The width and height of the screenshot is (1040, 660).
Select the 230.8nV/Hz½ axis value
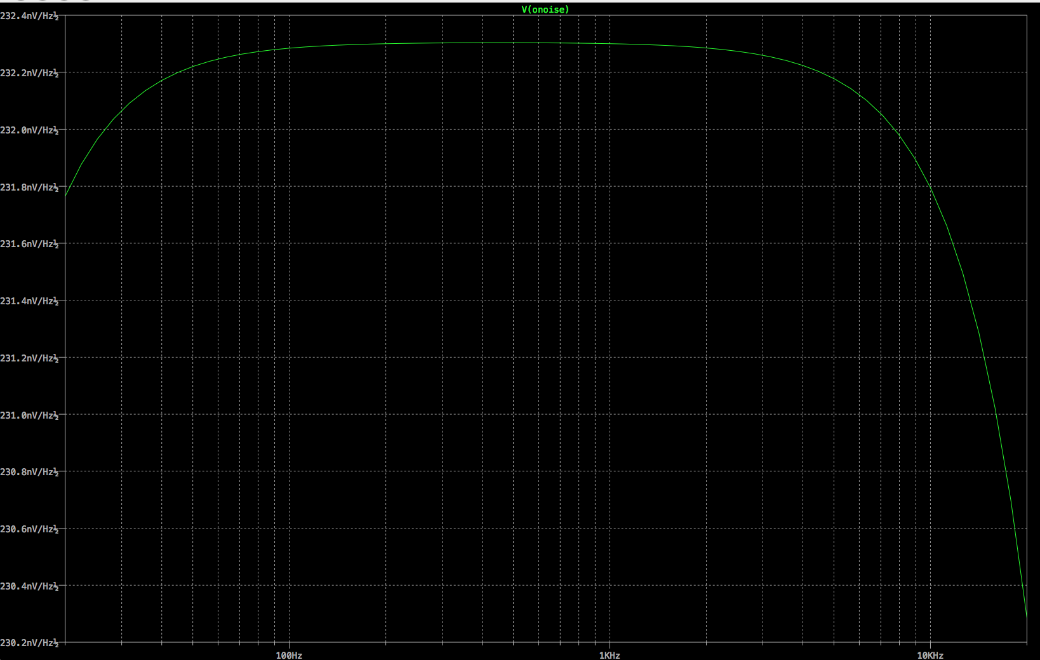pyautogui.click(x=29, y=472)
